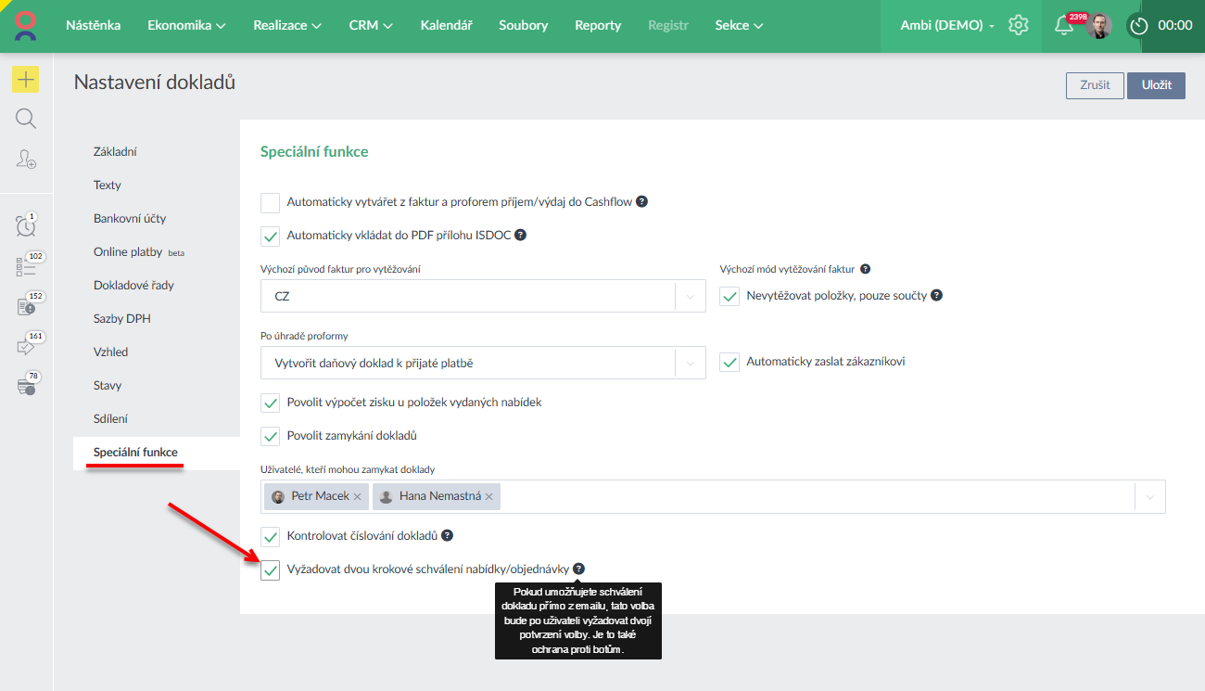This screenshot has width=1205, height=691.
Task: Toggle Kontrolovat číslování dokladů checkbox
Action: [270, 536]
